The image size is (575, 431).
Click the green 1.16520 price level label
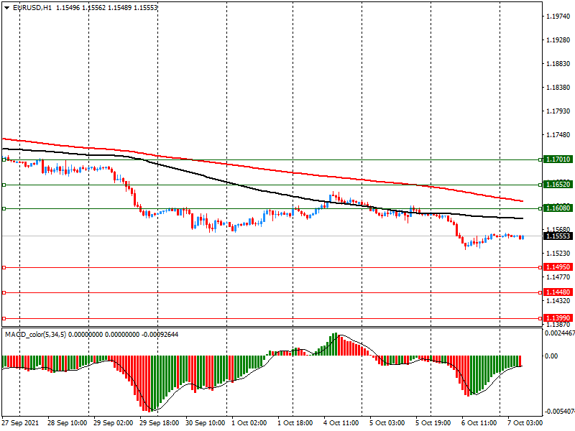(558, 185)
